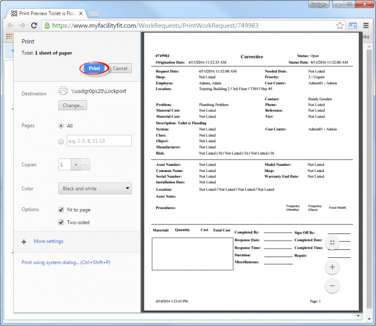This screenshot has width=376, height=326.
Task: Go forward in browser history
Action: point(22,26)
